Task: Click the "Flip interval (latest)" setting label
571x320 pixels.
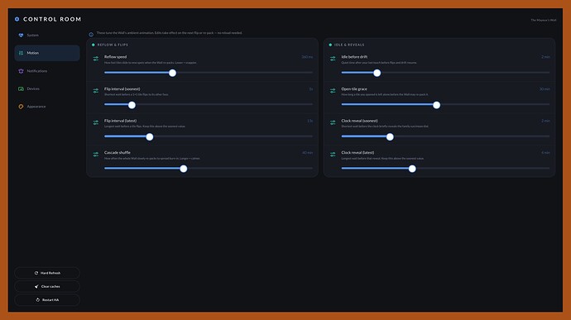Action: (x=121, y=121)
